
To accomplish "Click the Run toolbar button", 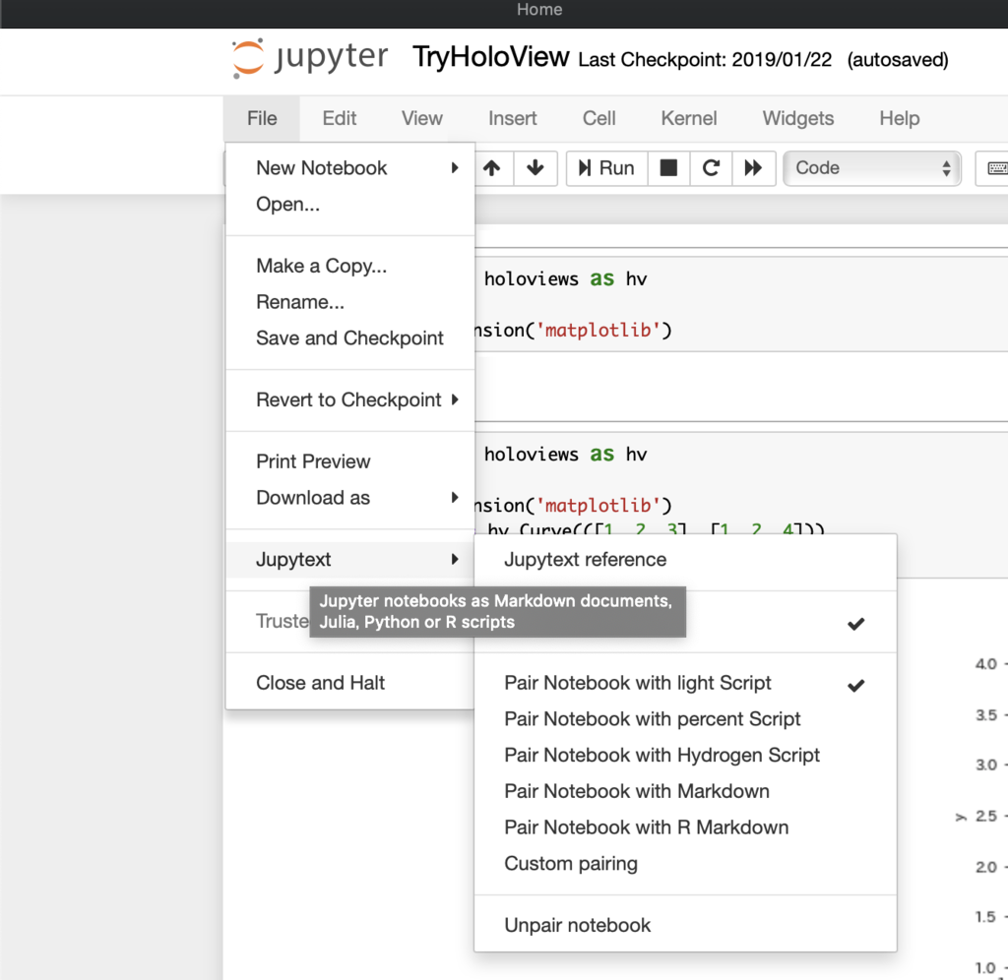I will pyautogui.click(x=605, y=168).
